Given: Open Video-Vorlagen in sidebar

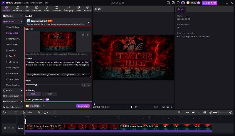Looking at the screenshot, I should coord(13,27).
